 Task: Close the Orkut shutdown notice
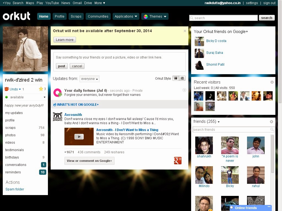[x=185, y=31]
